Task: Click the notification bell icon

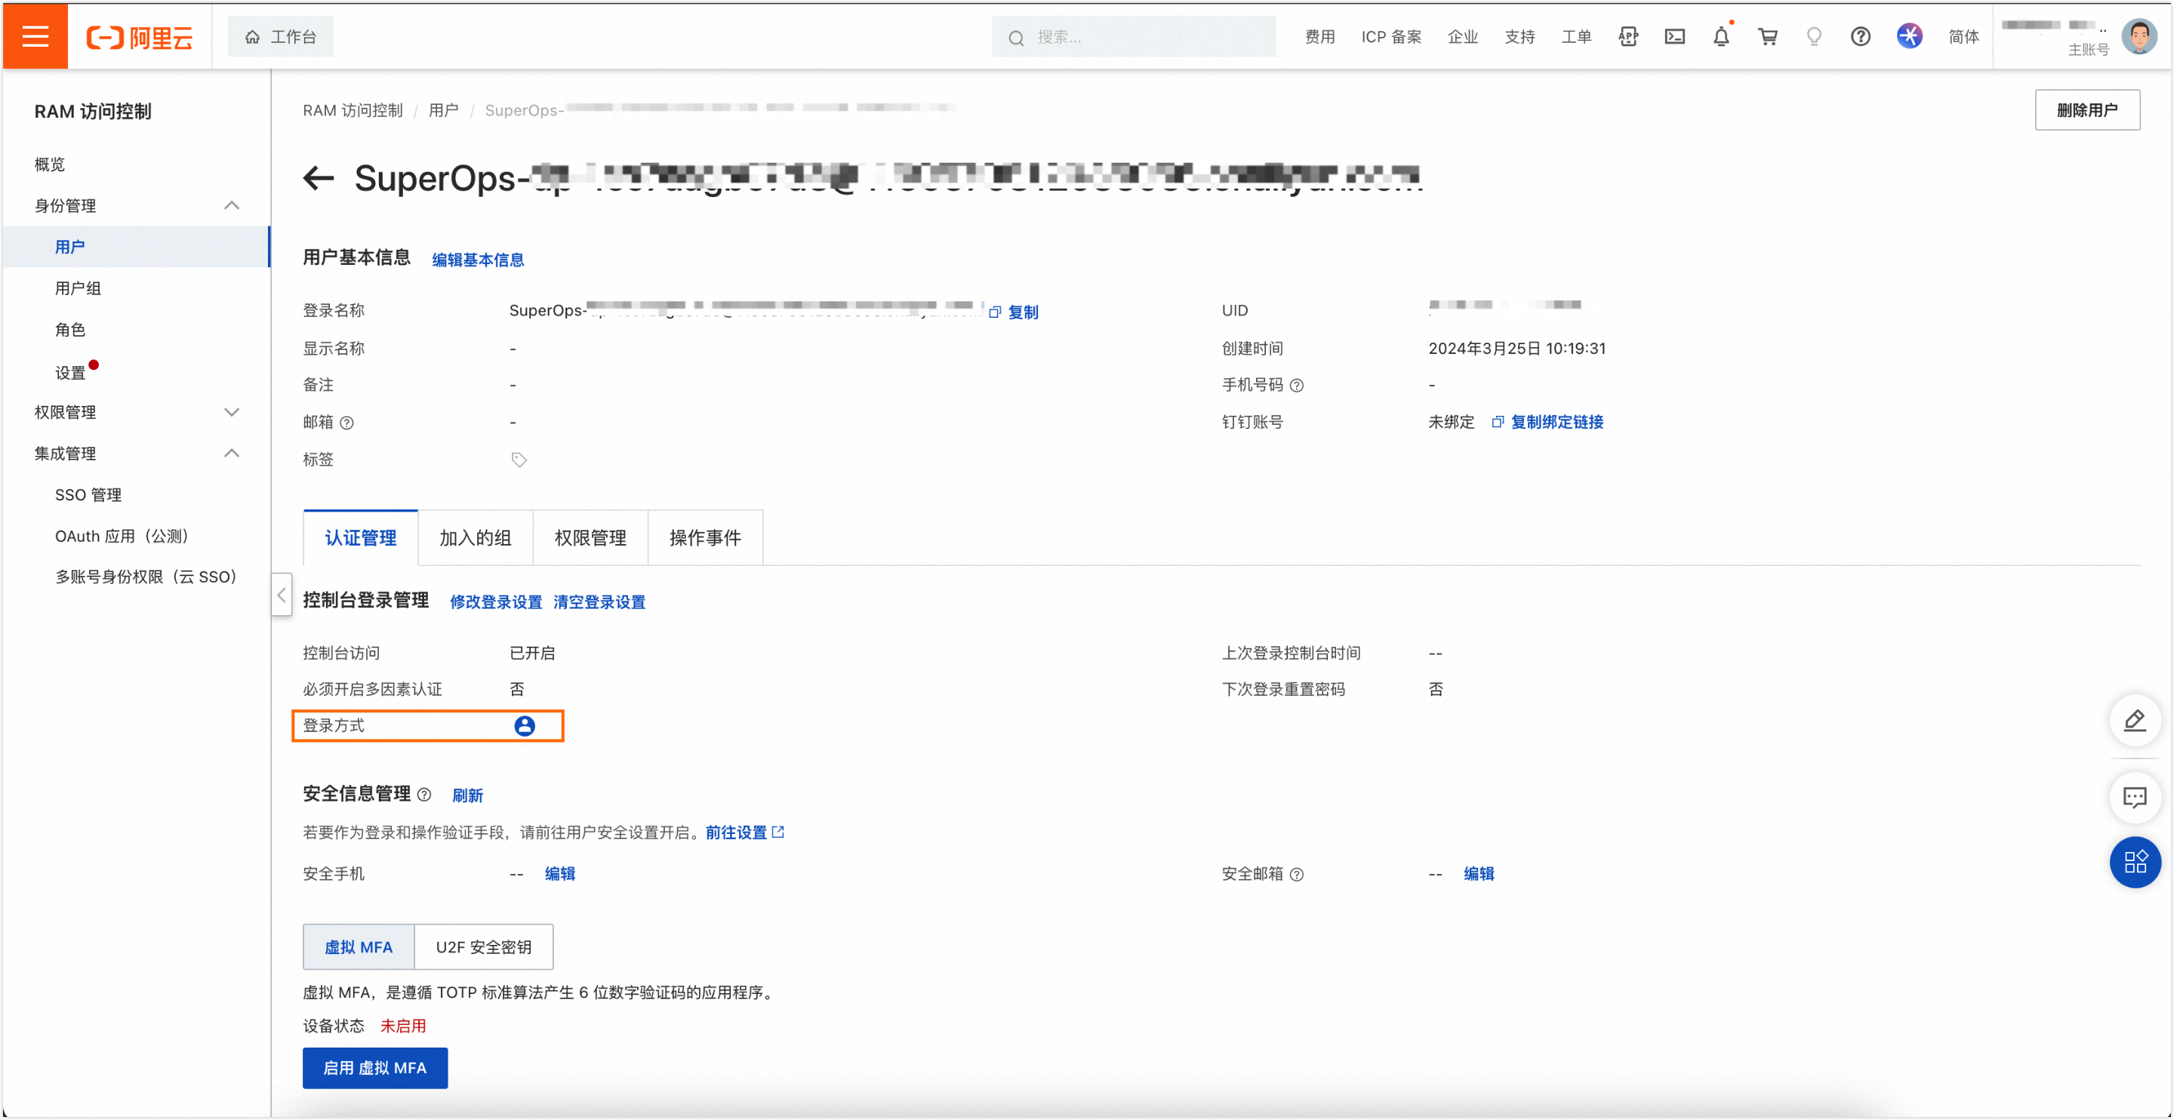Action: pos(1721,36)
